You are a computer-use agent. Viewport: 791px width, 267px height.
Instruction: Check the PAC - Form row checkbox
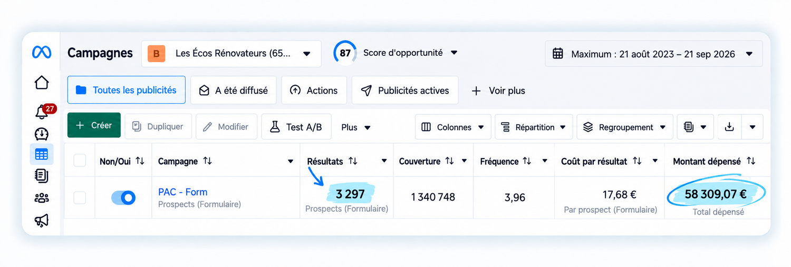[x=80, y=197]
